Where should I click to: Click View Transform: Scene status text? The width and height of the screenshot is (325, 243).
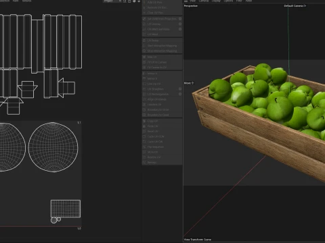click(198, 240)
